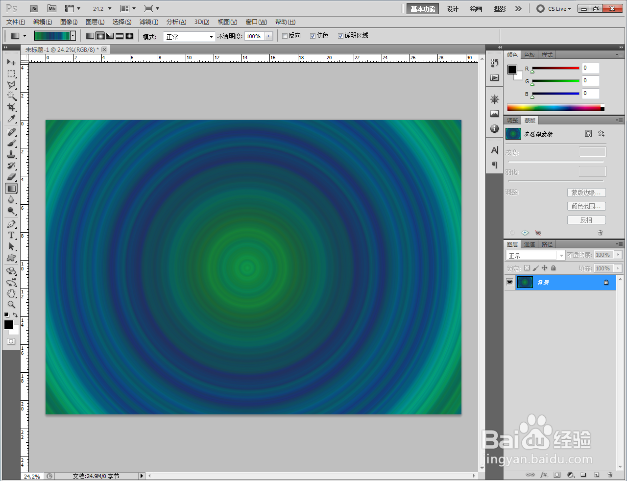Open the Actions panel play icon
Image resolution: width=627 pixels, height=481 pixels.
coord(495,78)
